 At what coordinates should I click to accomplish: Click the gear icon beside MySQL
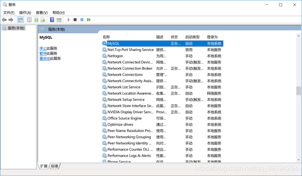tap(104, 43)
